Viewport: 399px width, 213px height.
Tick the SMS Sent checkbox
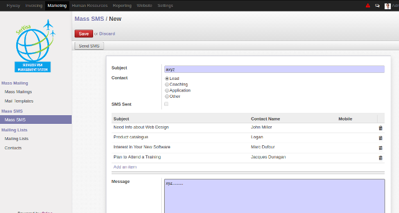tap(166, 104)
